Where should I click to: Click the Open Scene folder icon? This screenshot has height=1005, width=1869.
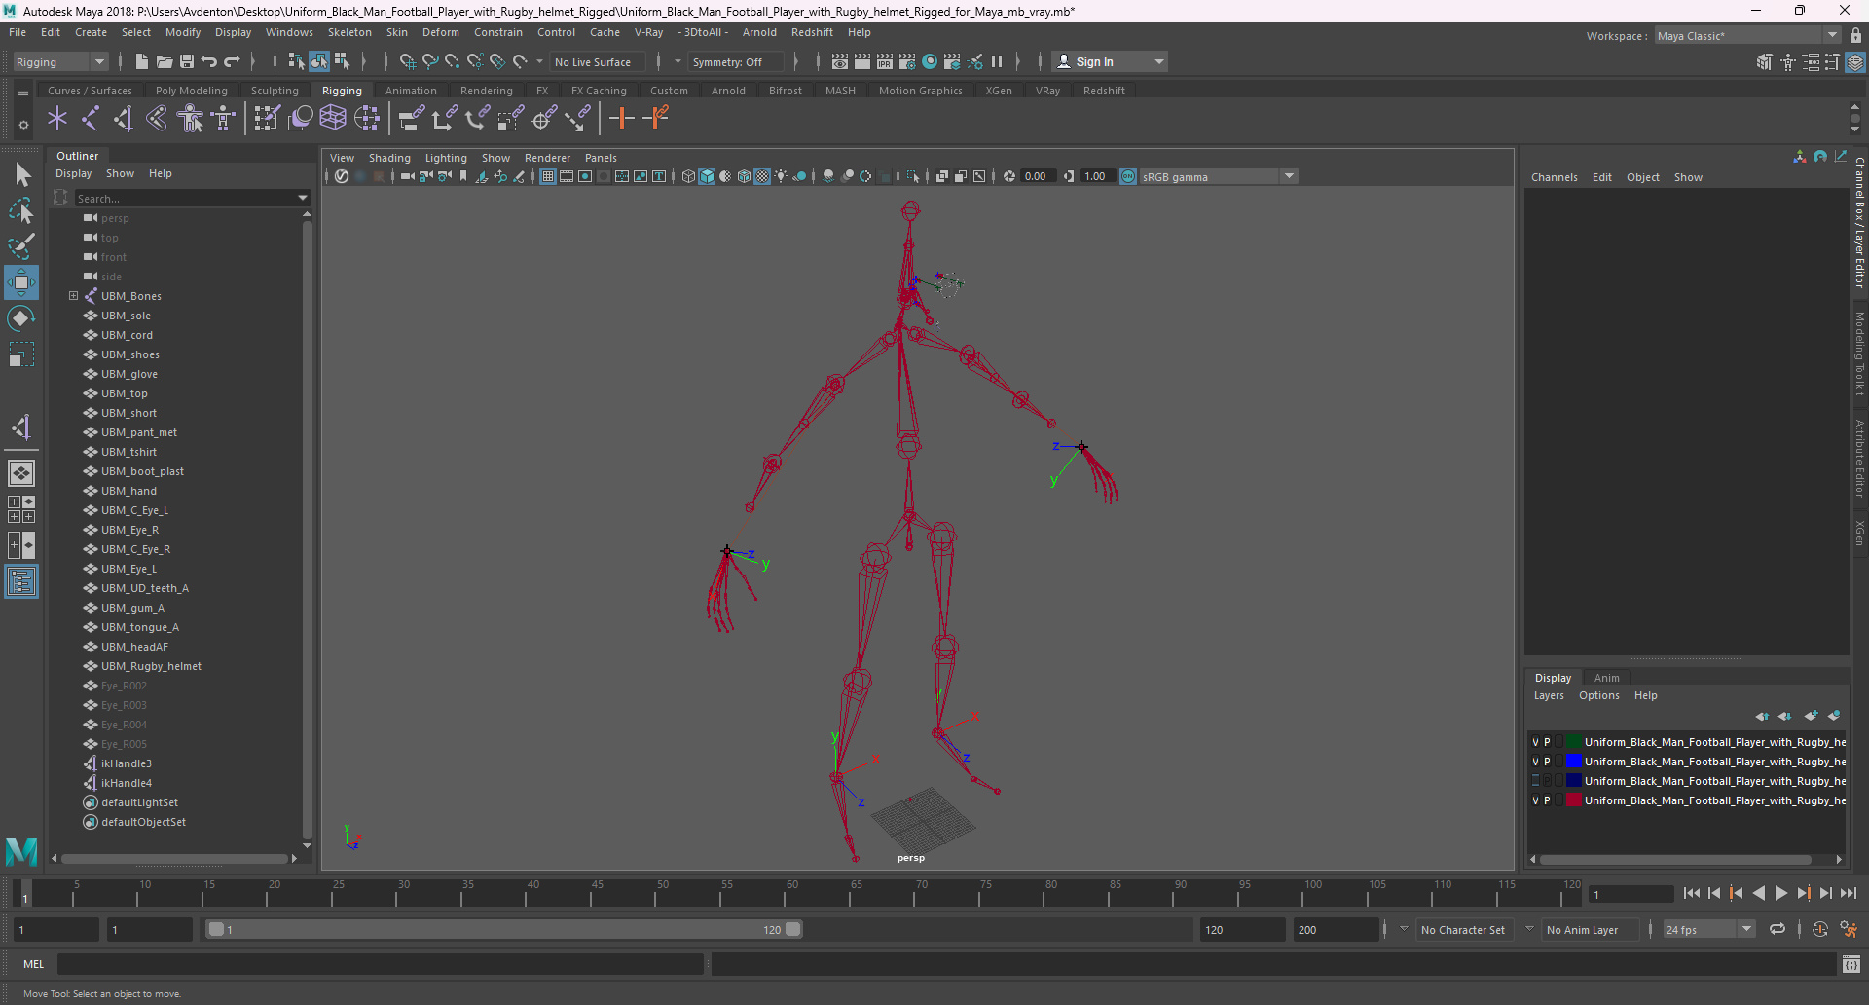[x=165, y=61]
